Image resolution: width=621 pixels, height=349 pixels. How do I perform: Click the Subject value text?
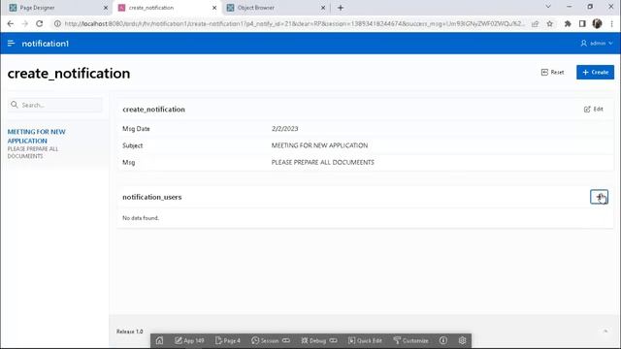319,145
